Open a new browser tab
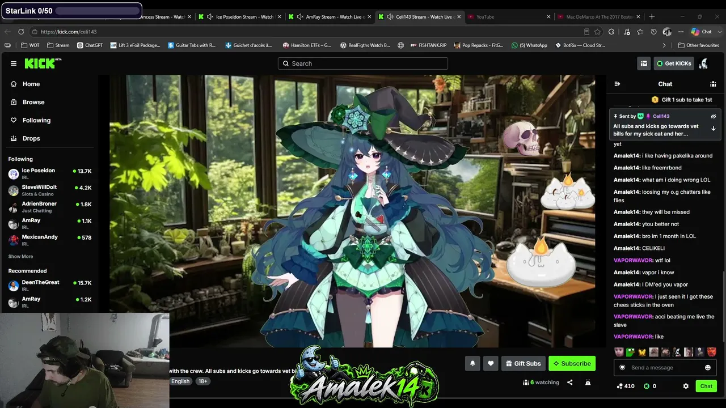 tap(652, 17)
